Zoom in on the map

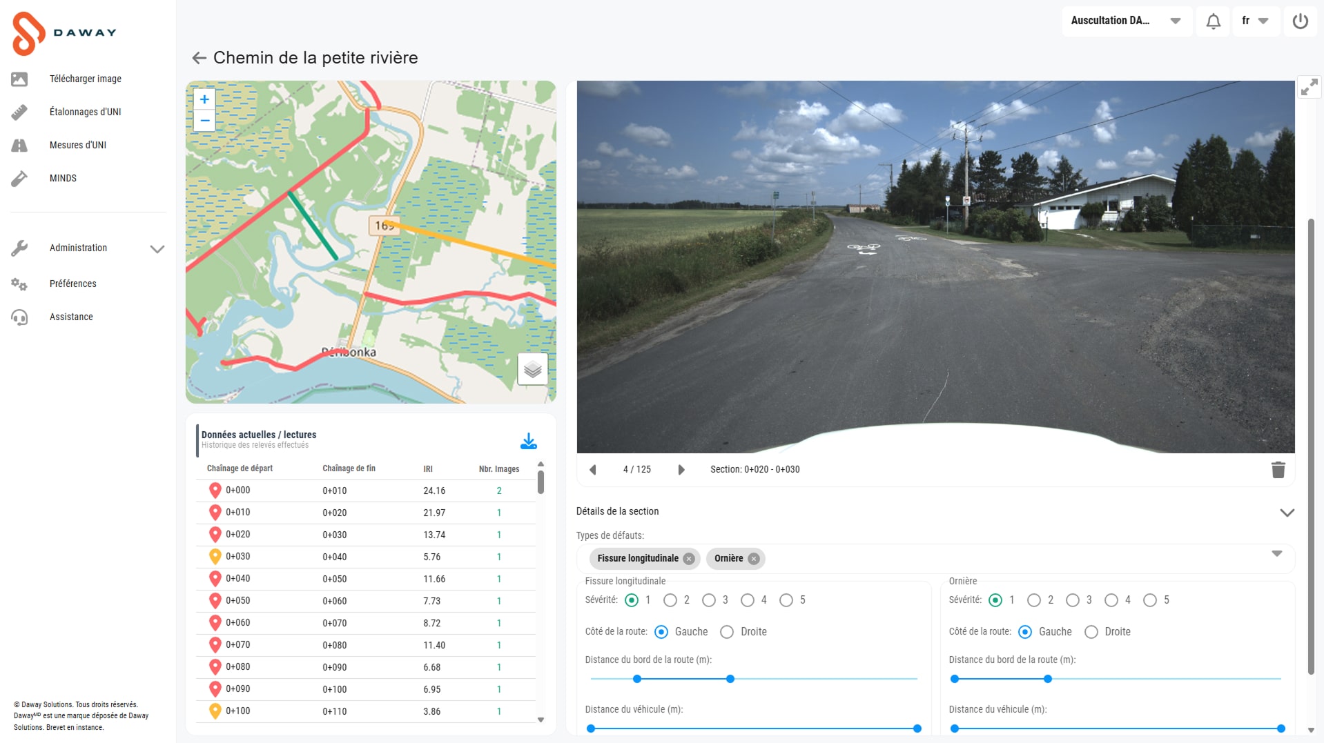[x=204, y=99]
